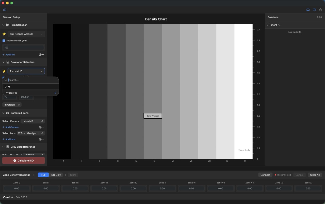325x204 pixels.
Task: Select D-76 from developer list
Action: 31,87
